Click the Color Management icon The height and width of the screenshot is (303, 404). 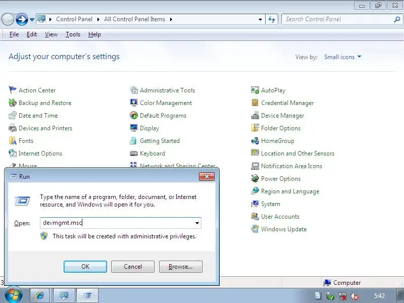(134, 103)
